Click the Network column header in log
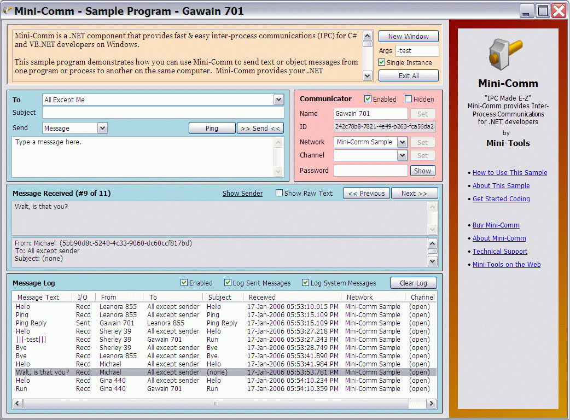The image size is (570, 420). coord(374,297)
